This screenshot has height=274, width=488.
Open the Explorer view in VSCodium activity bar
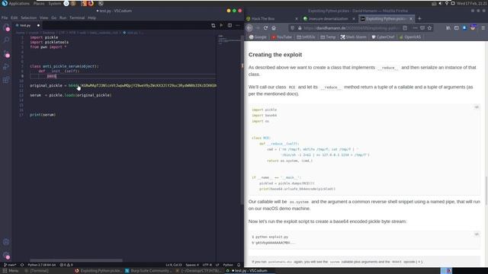(6, 27)
